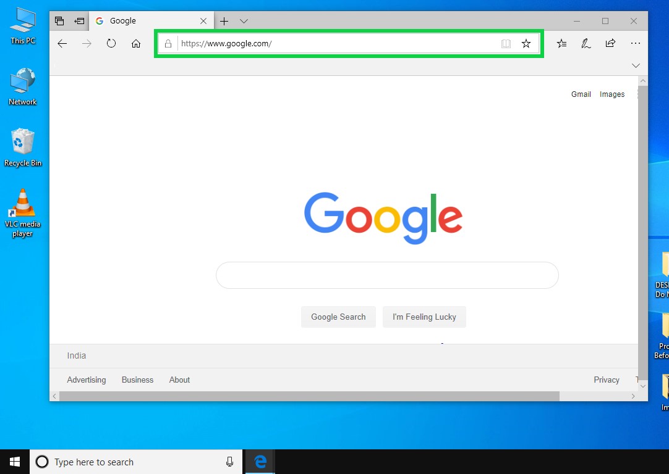Click the Cortana circle icon
669x474 pixels.
(42, 462)
